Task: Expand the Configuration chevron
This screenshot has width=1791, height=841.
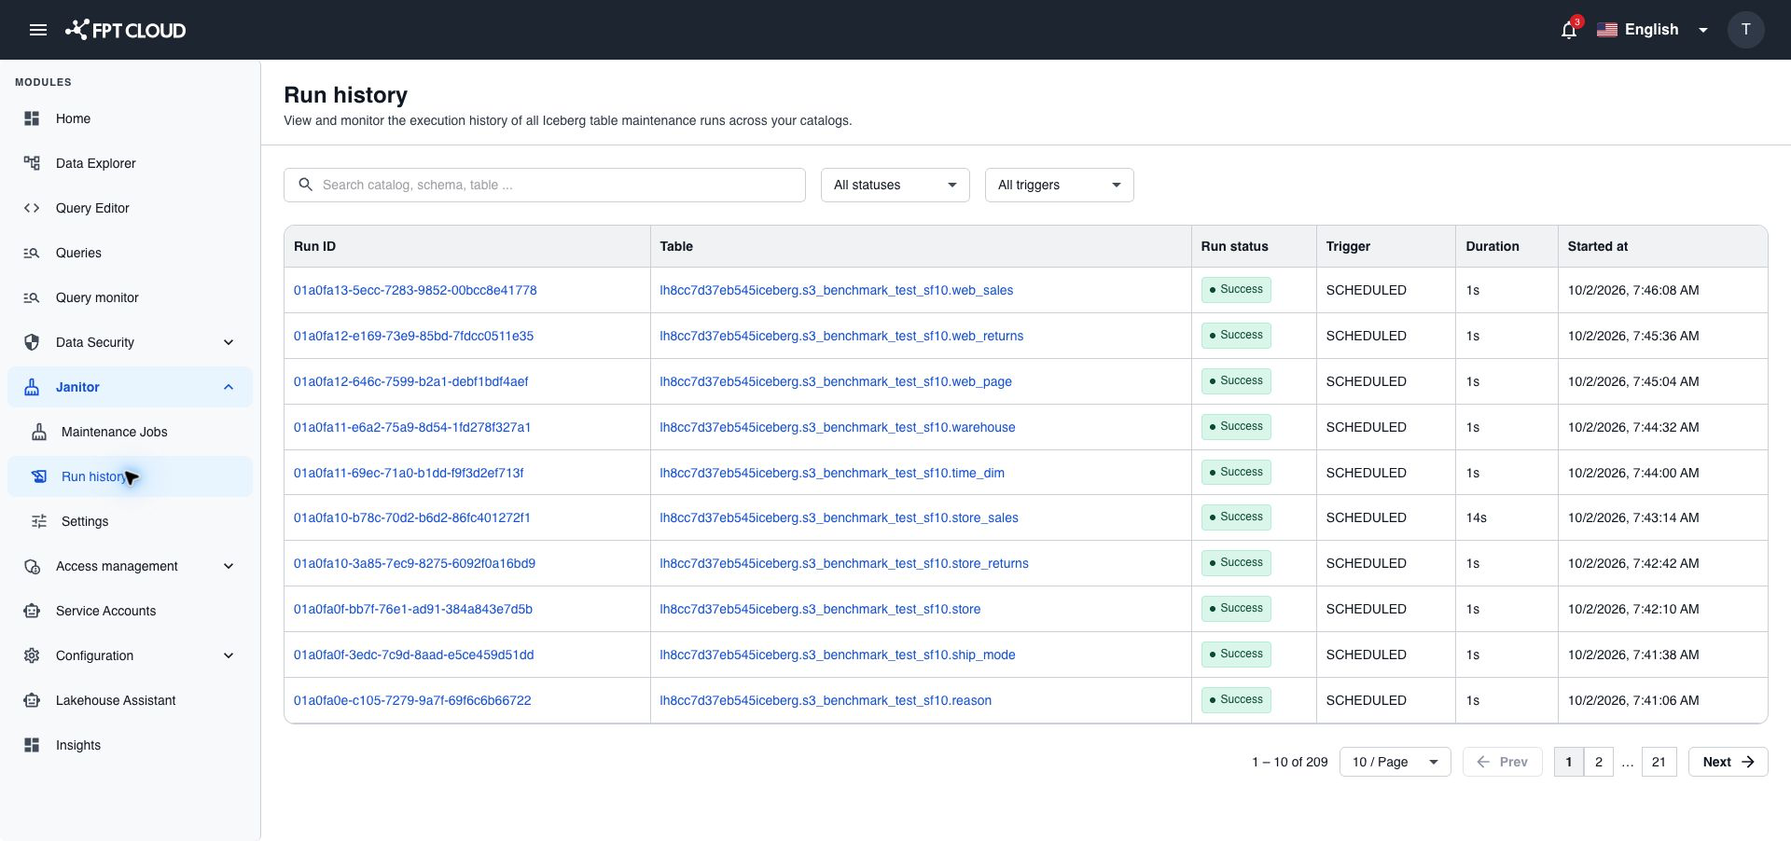Action: pyautogui.click(x=229, y=655)
